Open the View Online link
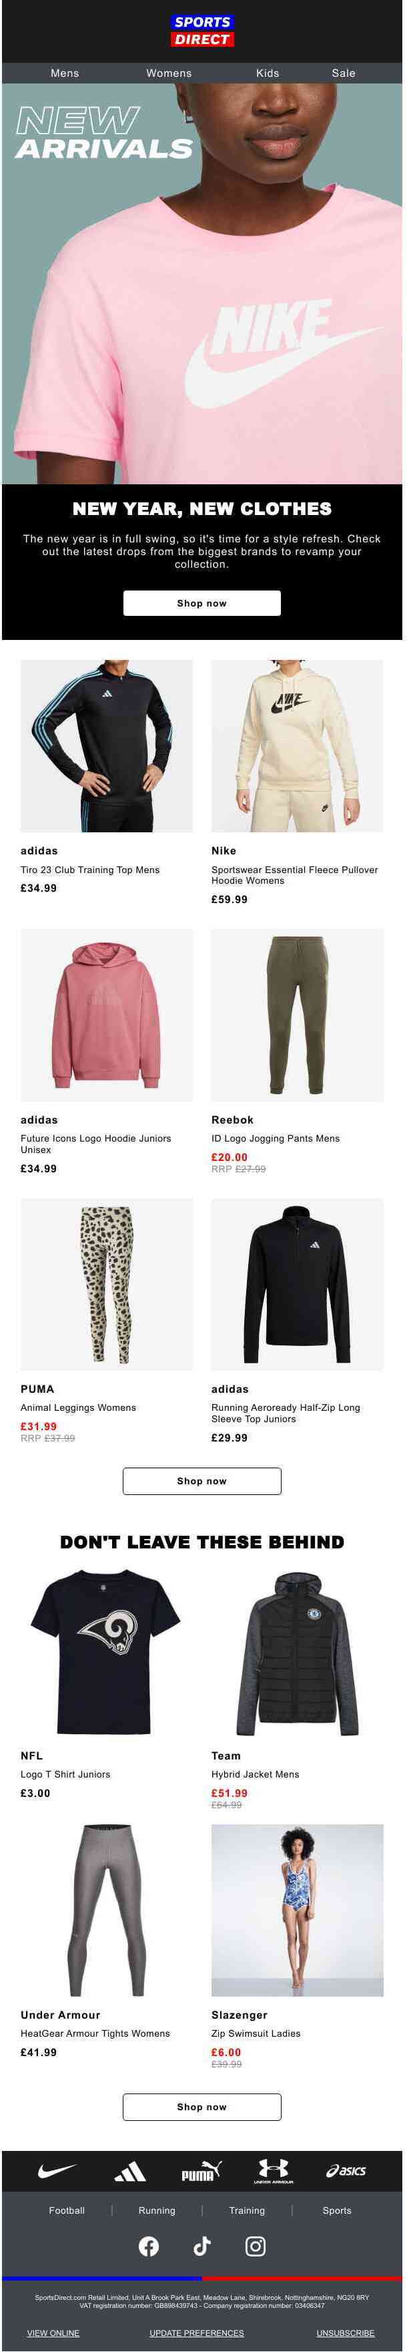 [x=53, y=2332]
